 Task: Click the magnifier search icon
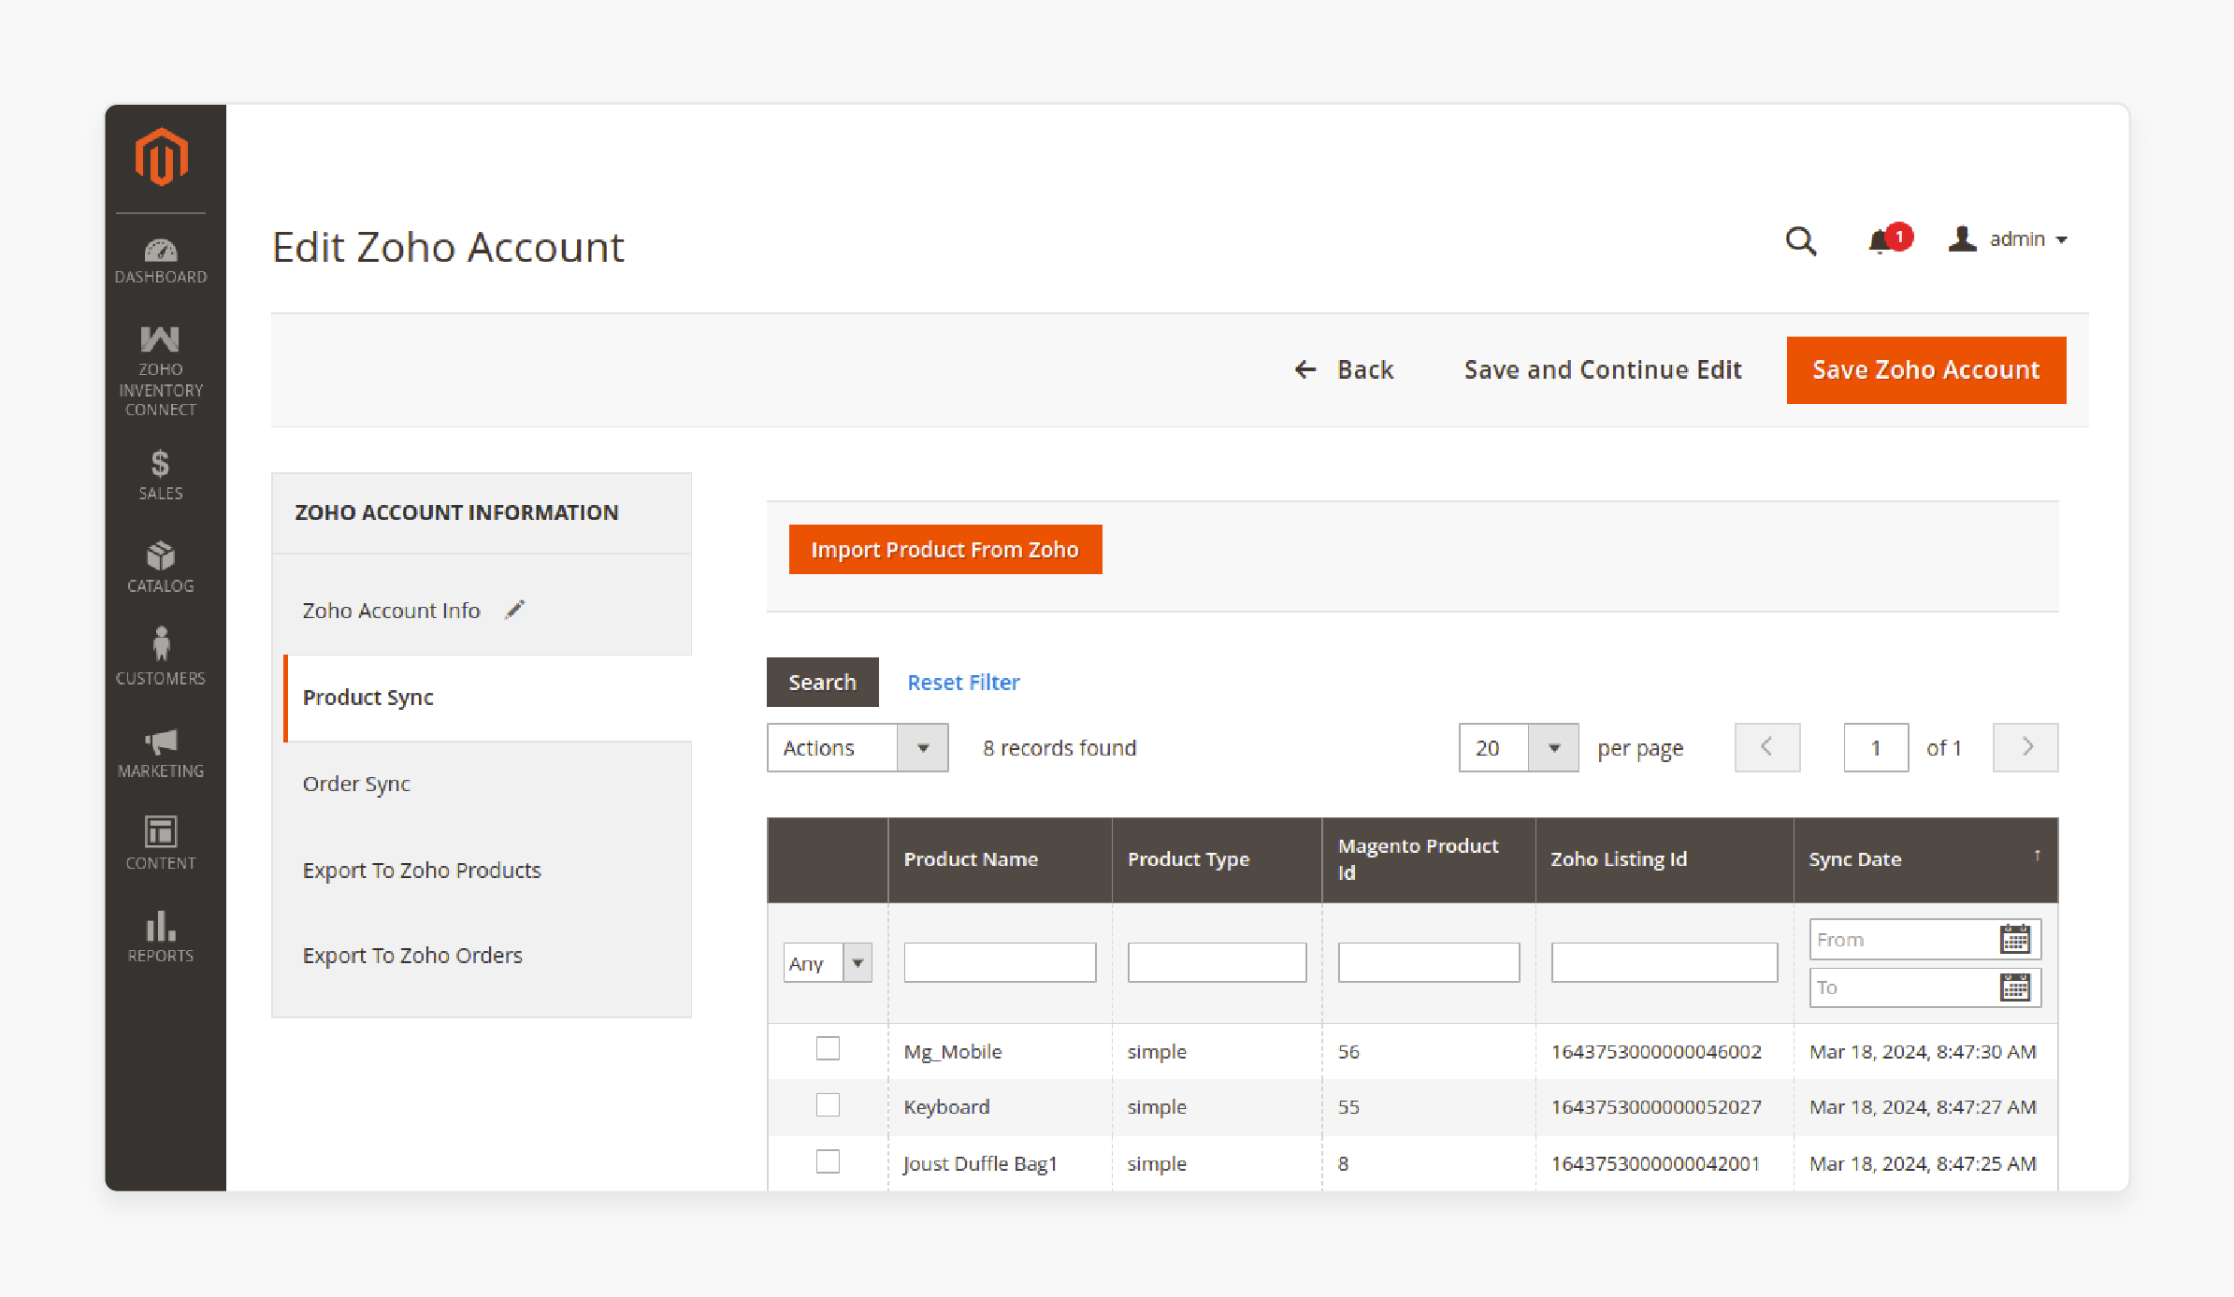click(x=1800, y=241)
